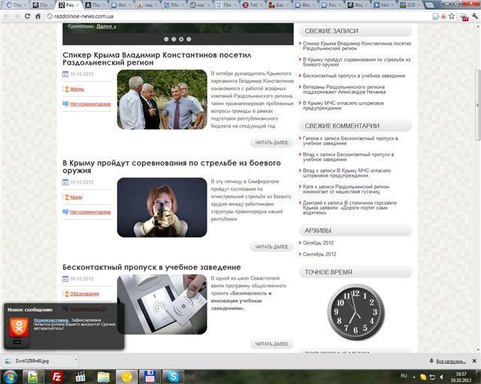Click ЧИТАТЬ ДАЛЕЕ under the shooting competition article
This screenshot has width=481, height=384.
[x=272, y=247]
